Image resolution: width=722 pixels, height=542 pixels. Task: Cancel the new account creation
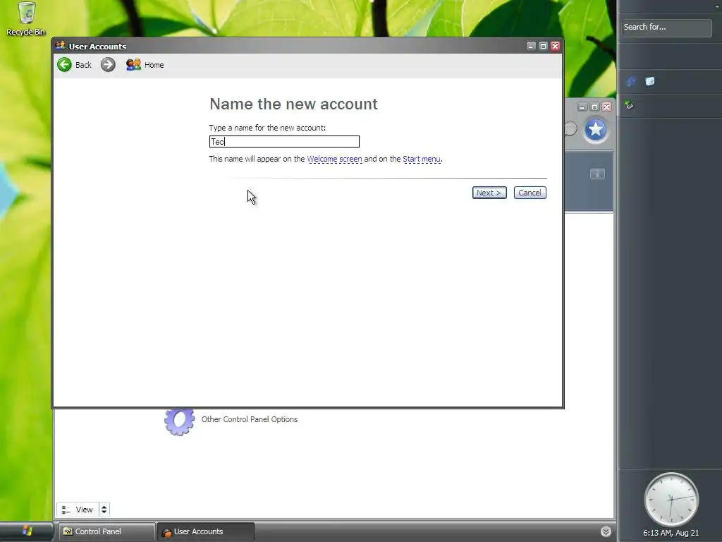click(x=530, y=193)
